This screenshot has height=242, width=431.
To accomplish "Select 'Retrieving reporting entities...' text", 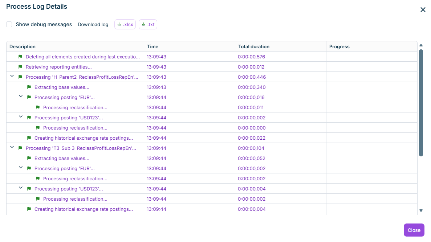I will [59, 67].
